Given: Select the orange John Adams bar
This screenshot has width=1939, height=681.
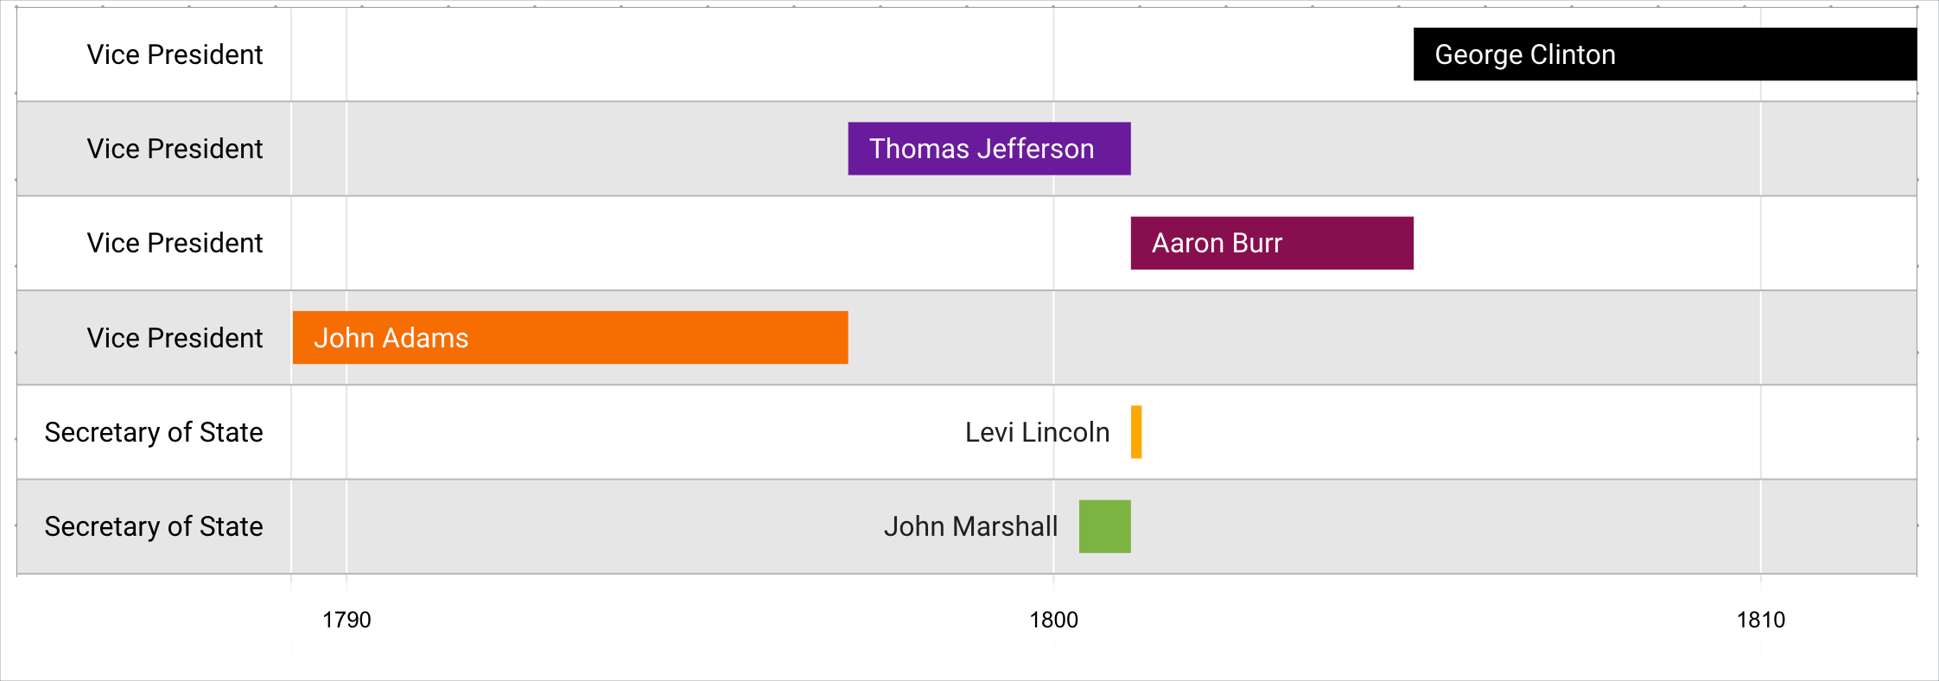Looking at the screenshot, I should click(569, 337).
